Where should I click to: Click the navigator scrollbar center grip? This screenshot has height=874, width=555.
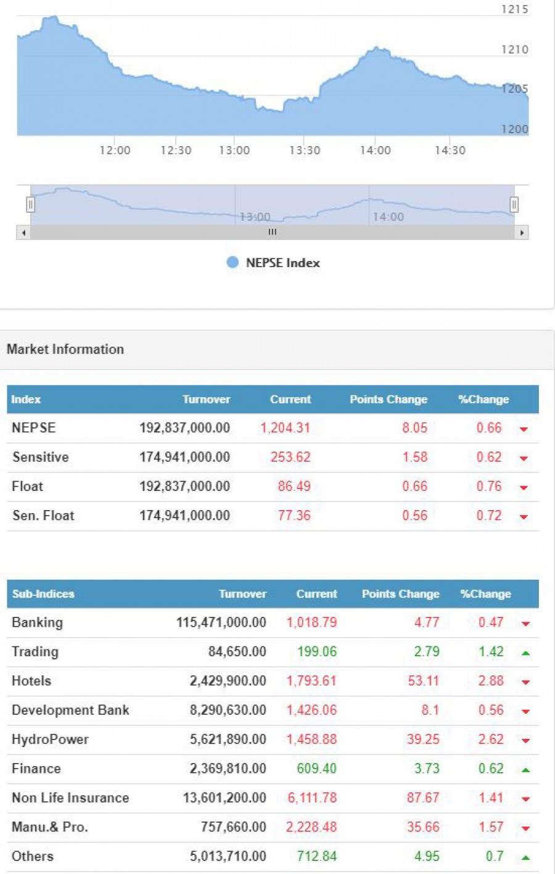click(272, 233)
